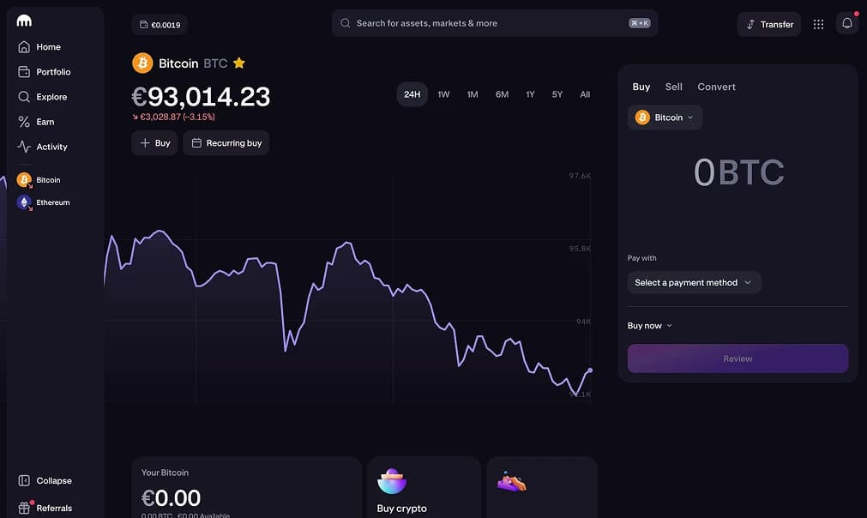
Task: Open the notifications bell
Action: point(846,24)
